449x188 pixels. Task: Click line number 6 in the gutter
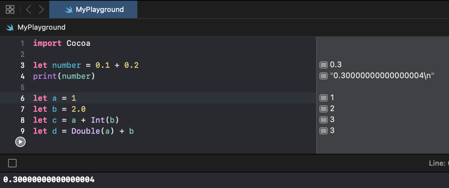click(x=22, y=98)
